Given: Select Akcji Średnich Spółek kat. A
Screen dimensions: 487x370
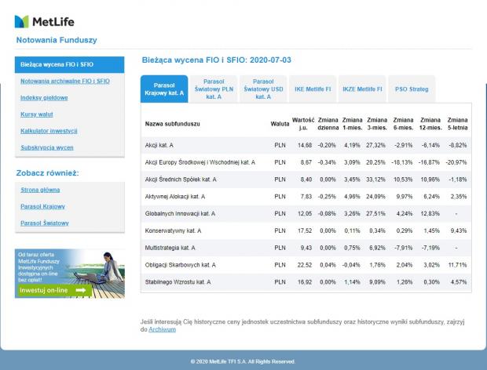Looking at the screenshot, I should tap(181, 180).
